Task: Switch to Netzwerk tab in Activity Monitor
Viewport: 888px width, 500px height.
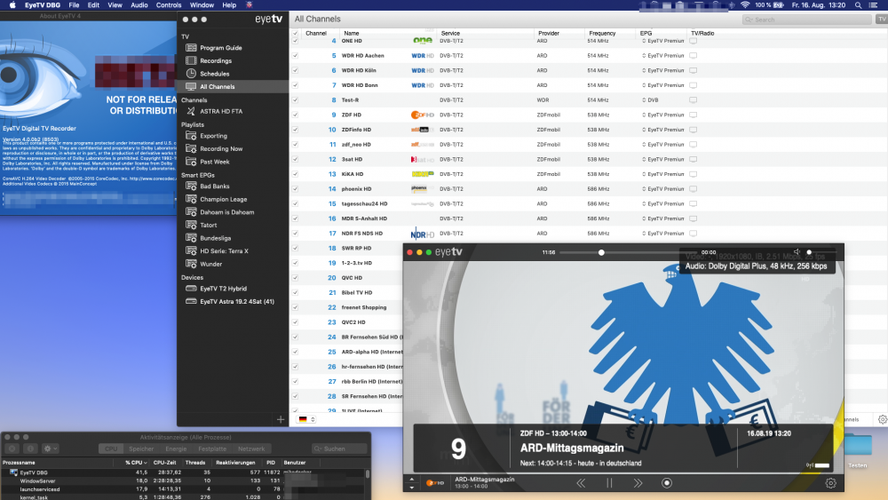Action: pyautogui.click(x=251, y=448)
